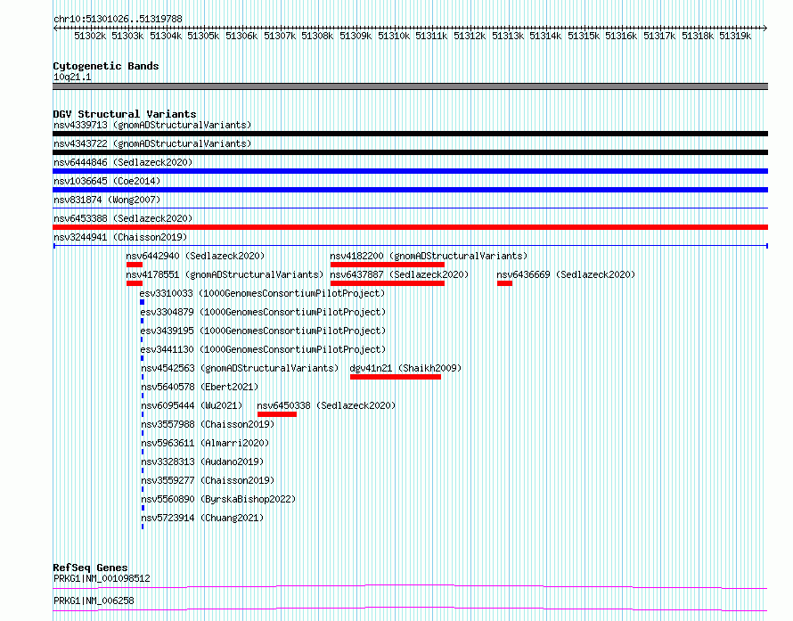Click the Cytogenetic Bands track title
Viewport: 793px width, 621px height.
click(106, 66)
